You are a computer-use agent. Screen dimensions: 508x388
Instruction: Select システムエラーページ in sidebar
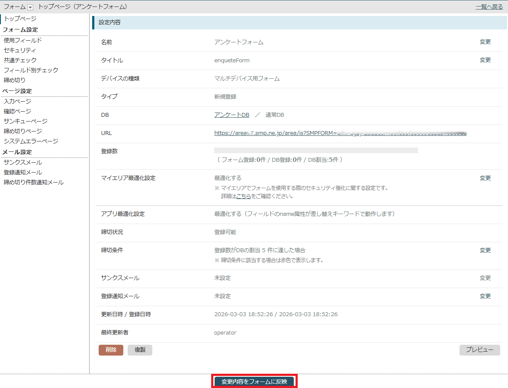[x=31, y=141]
